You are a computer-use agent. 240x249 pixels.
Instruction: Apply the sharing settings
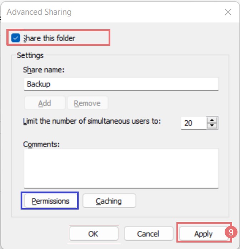203,234
